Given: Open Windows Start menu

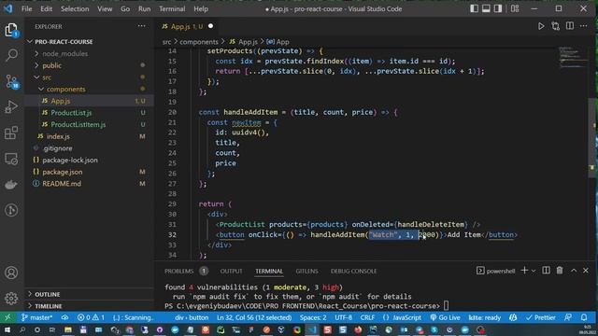Looking at the screenshot, I should coord(7,329).
